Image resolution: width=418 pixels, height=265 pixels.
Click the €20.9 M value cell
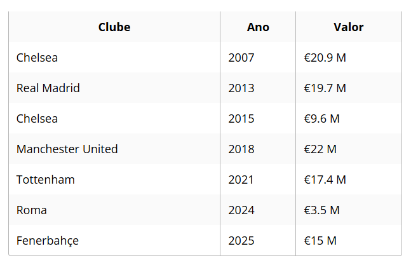[325, 58]
